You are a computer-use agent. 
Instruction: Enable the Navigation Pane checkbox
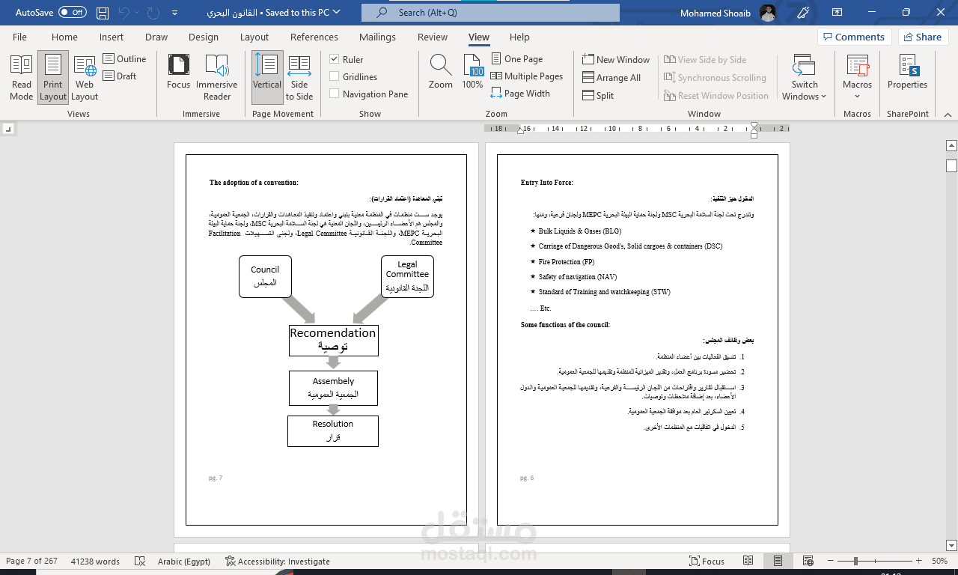[x=335, y=94]
